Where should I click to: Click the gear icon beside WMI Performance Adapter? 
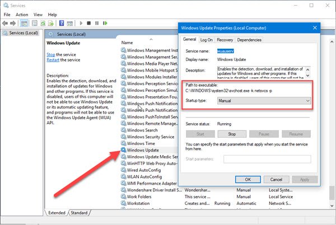click(123, 183)
